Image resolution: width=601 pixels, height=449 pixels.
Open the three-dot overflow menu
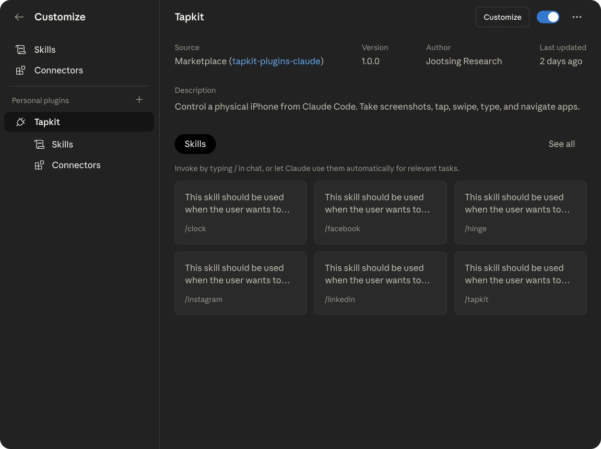576,17
